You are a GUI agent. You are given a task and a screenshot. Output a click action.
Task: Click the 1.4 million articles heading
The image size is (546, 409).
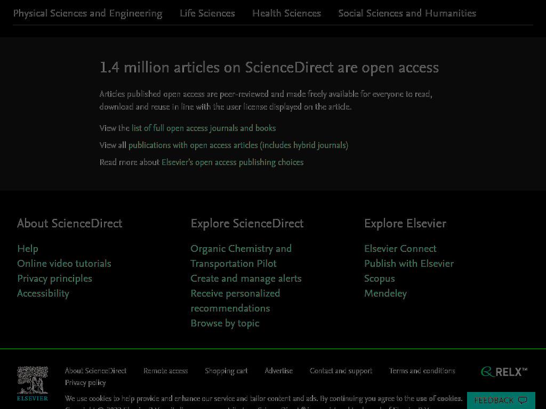coord(269,68)
